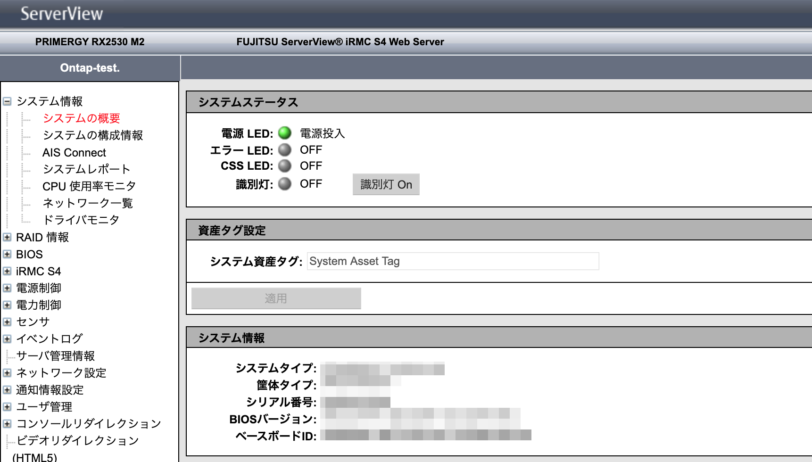This screenshot has height=462, width=812.
Task: Collapse the システム情報 tree node
Action: click(x=7, y=101)
